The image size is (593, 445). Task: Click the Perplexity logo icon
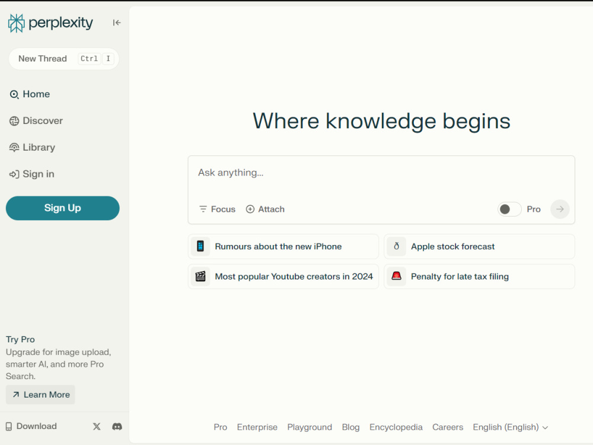pos(16,23)
